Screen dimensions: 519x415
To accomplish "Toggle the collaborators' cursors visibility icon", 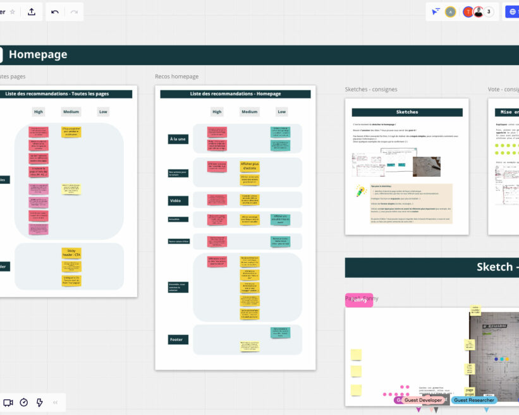I will point(436,11).
